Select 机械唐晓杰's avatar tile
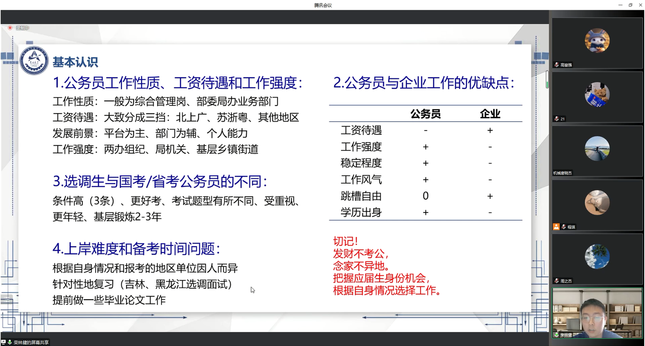Image resolution: width=645 pixels, height=346 pixels. [597, 149]
